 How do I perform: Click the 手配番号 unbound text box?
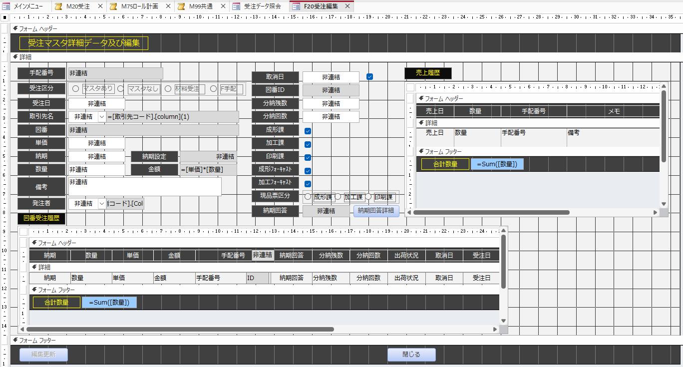115,73
